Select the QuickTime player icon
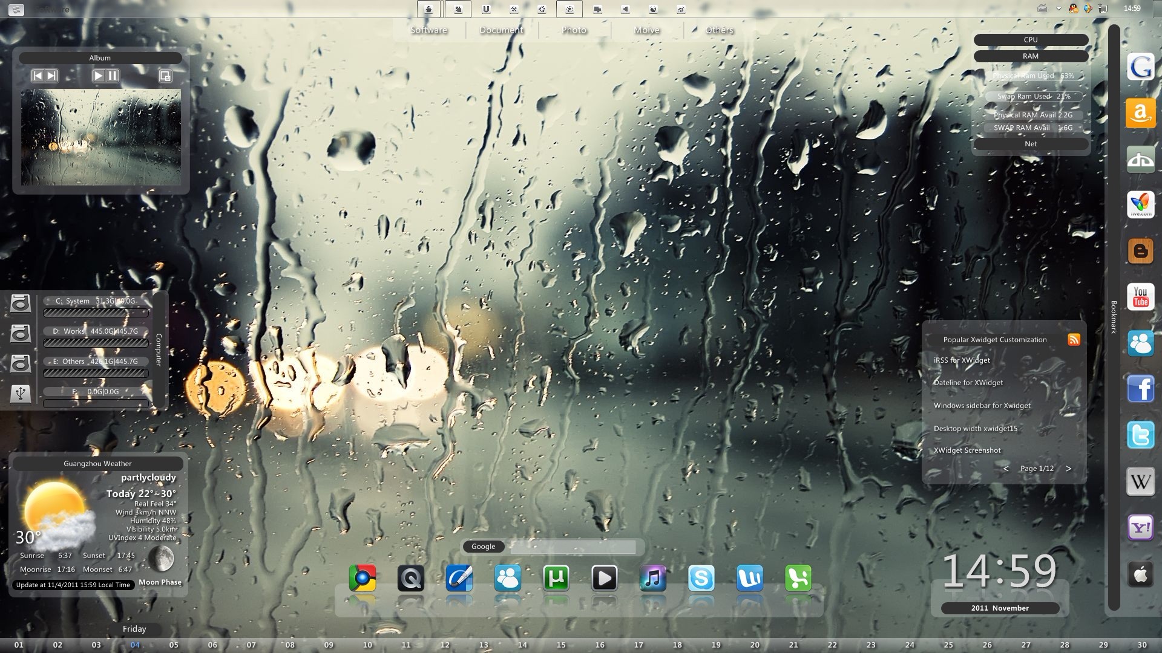 click(x=411, y=577)
